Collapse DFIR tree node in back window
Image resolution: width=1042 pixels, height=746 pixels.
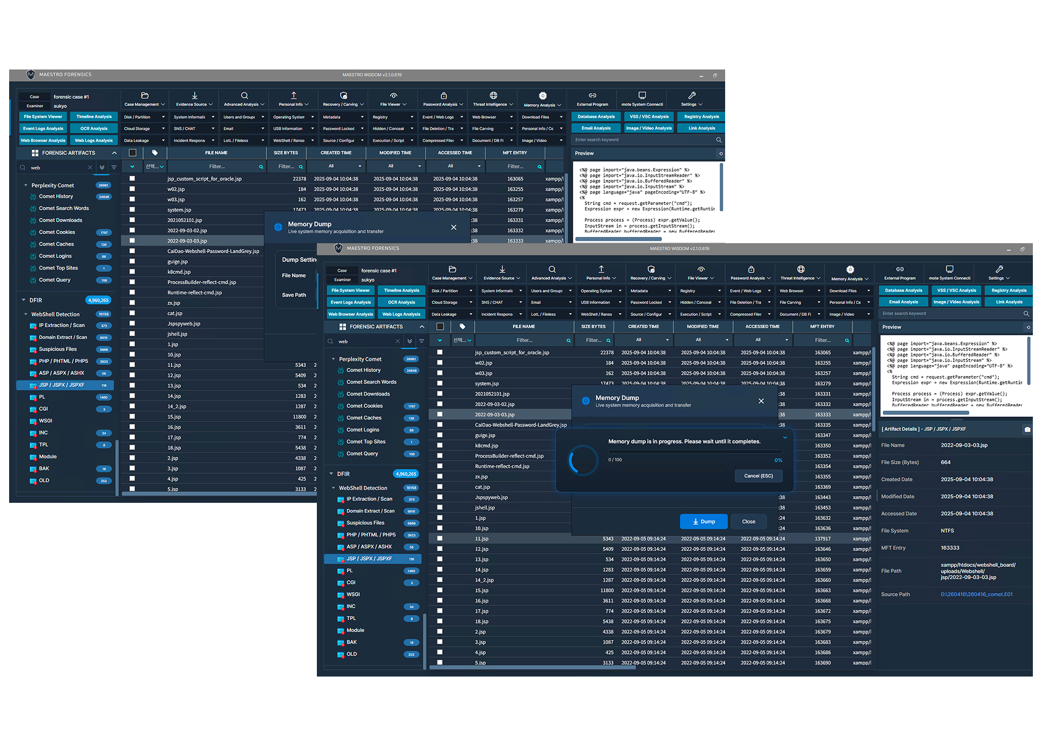click(24, 300)
